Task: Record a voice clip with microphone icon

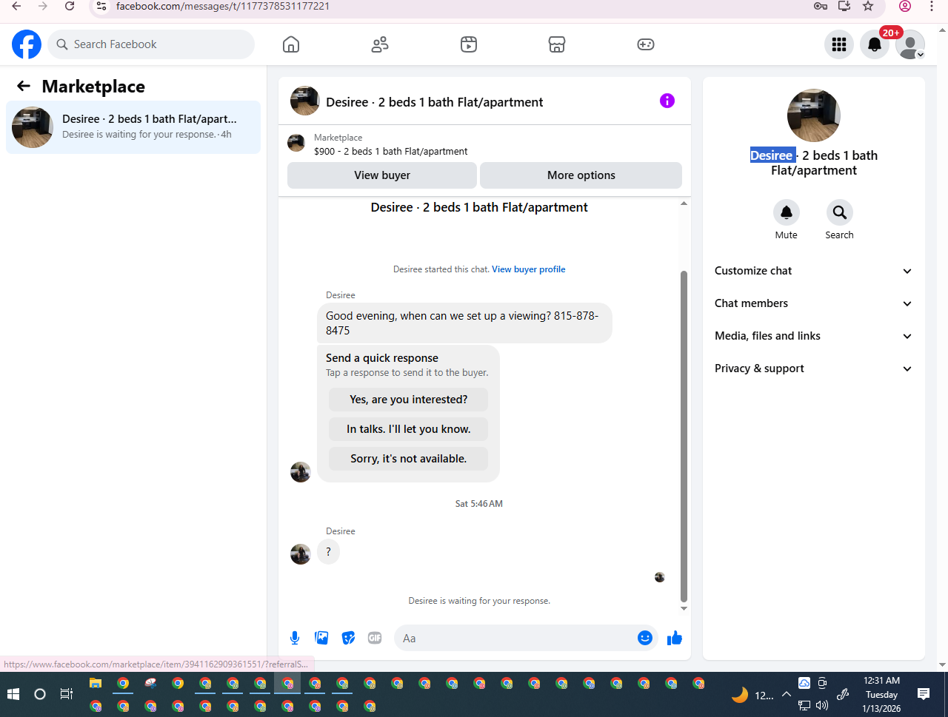Action: (295, 638)
